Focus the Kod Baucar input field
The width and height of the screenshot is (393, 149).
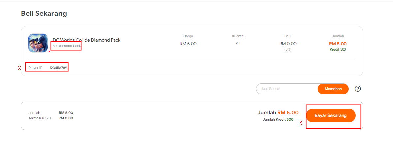click(x=287, y=89)
